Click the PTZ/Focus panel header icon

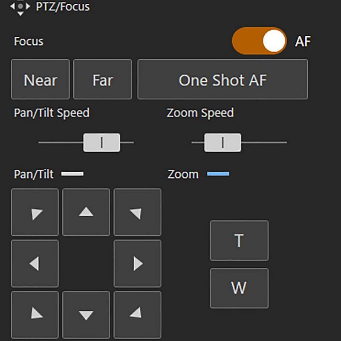(20, 6)
